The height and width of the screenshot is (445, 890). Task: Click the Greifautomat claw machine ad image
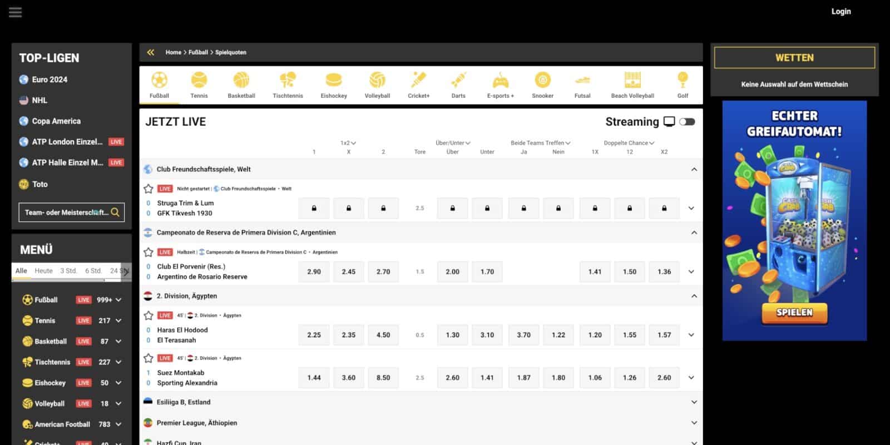(x=794, y=220)
